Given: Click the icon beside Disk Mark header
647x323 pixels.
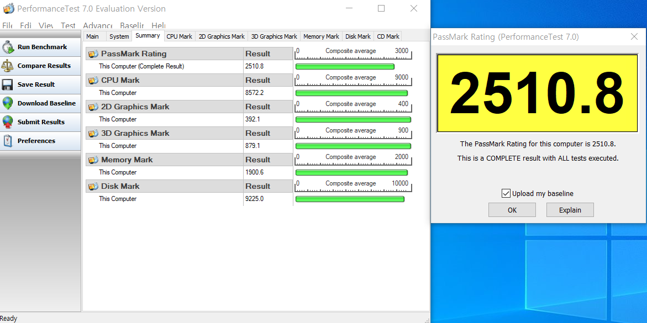Looking at the screenshot, I should [94, 186].
